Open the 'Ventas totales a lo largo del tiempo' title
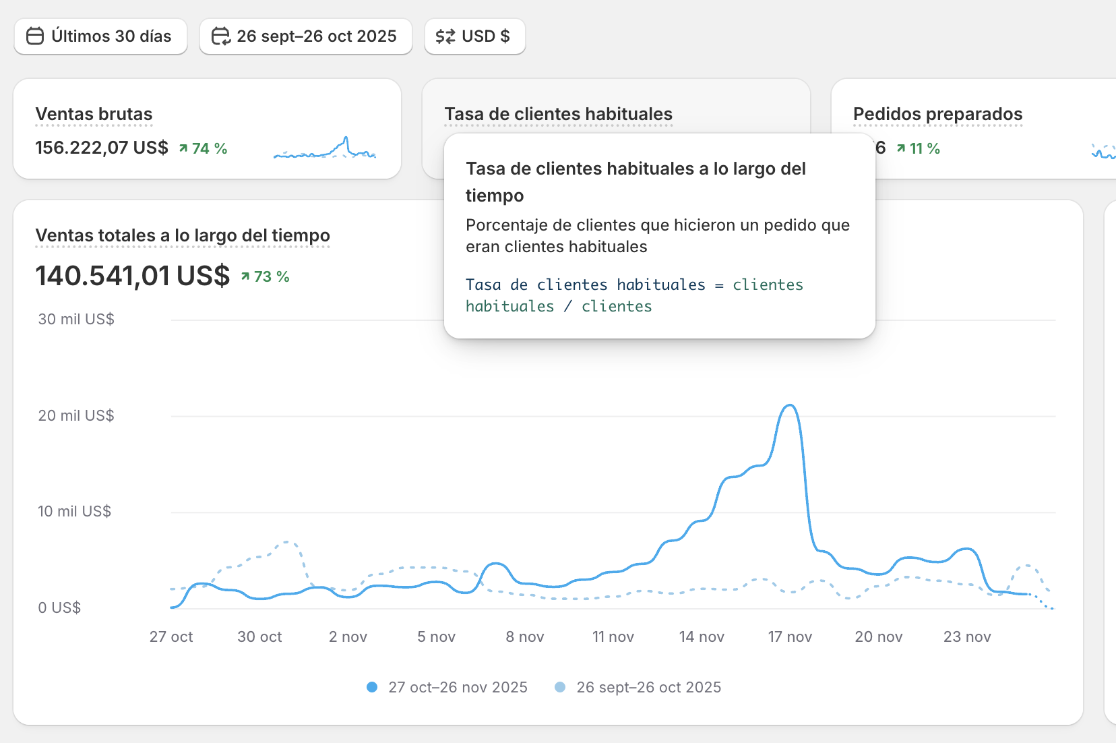 click(x=183, y=235)
